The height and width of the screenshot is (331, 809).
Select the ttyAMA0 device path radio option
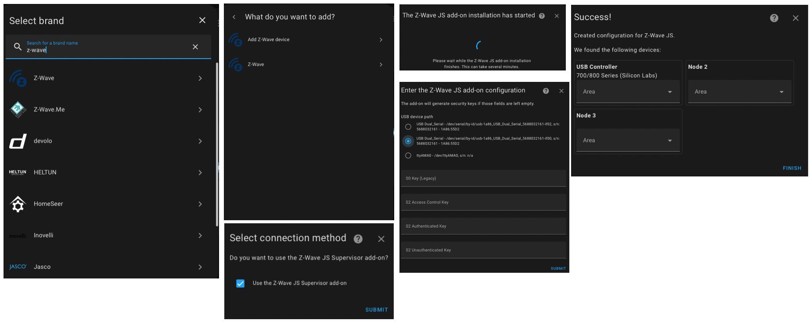[408, 156]
